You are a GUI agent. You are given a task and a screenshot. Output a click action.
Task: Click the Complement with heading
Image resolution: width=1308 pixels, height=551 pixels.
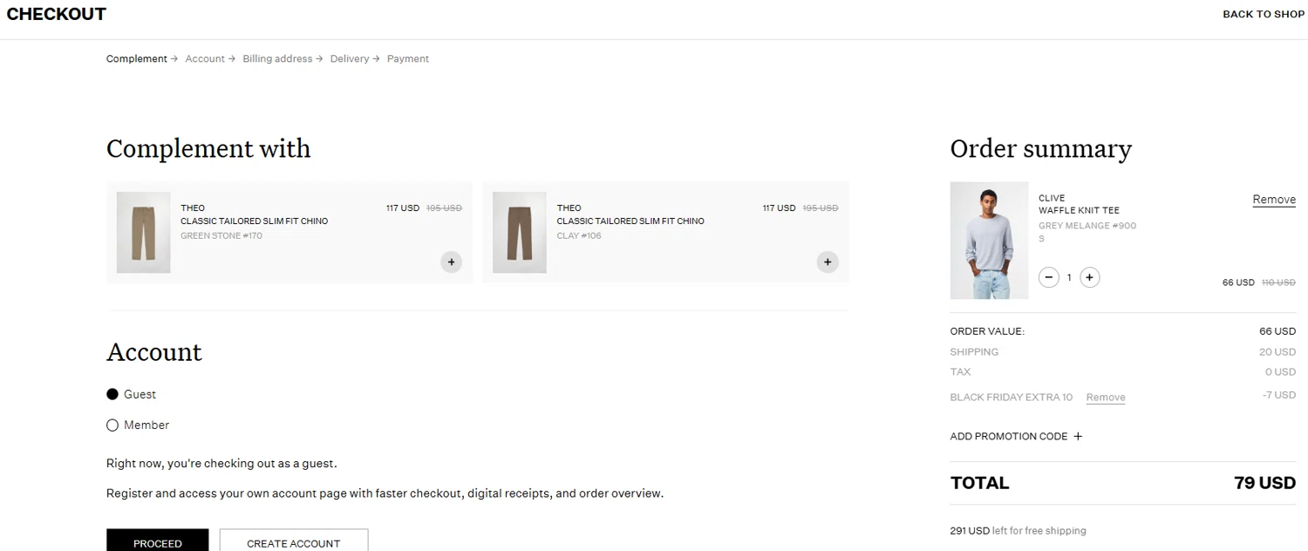pos(208,149)
